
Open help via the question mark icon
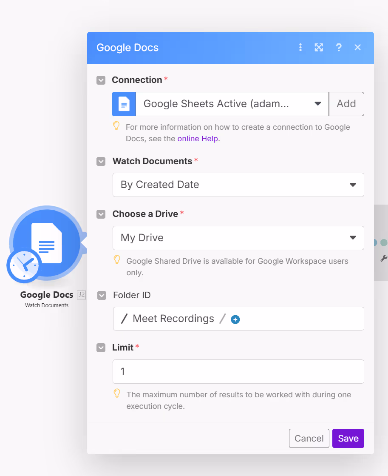[x=339, y=47]
